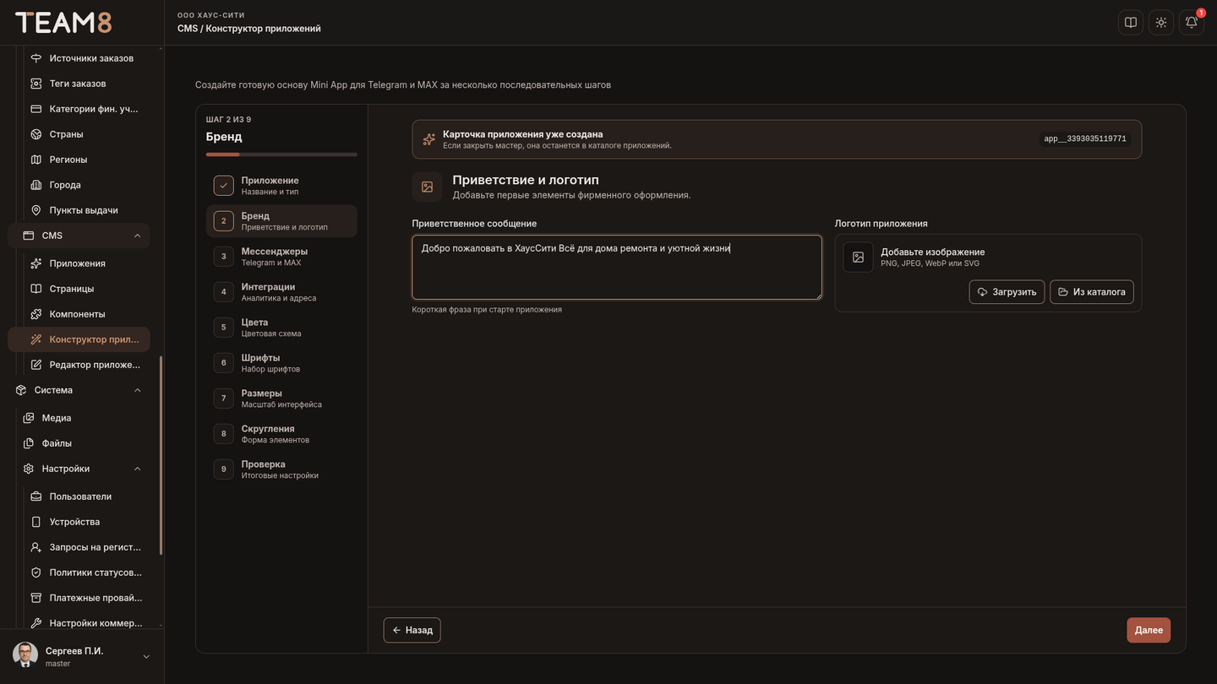Go to wizard step Приложение

[281, 186]
